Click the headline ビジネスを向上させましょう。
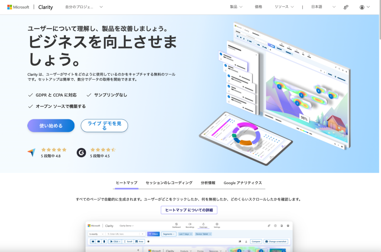The width and height of the screenshot is (381, 252). pos(103,51)
